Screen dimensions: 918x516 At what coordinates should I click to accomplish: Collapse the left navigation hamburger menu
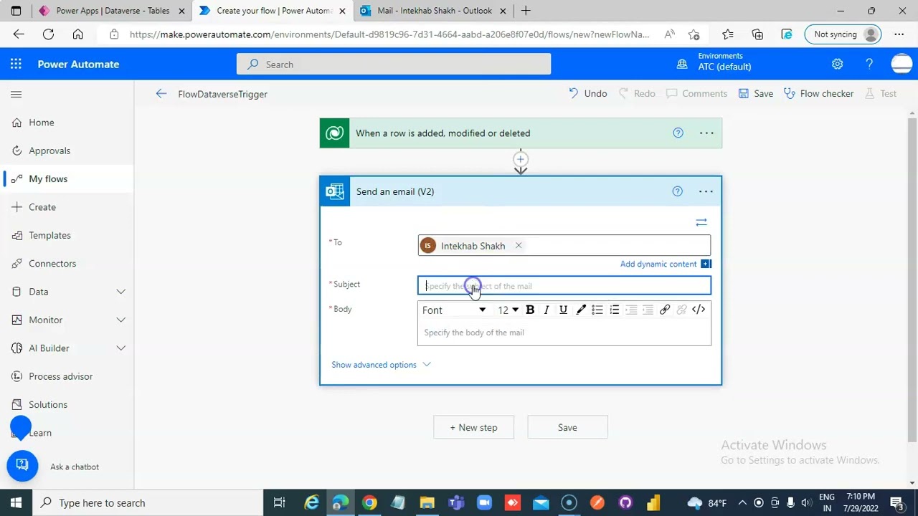(16, 94)
